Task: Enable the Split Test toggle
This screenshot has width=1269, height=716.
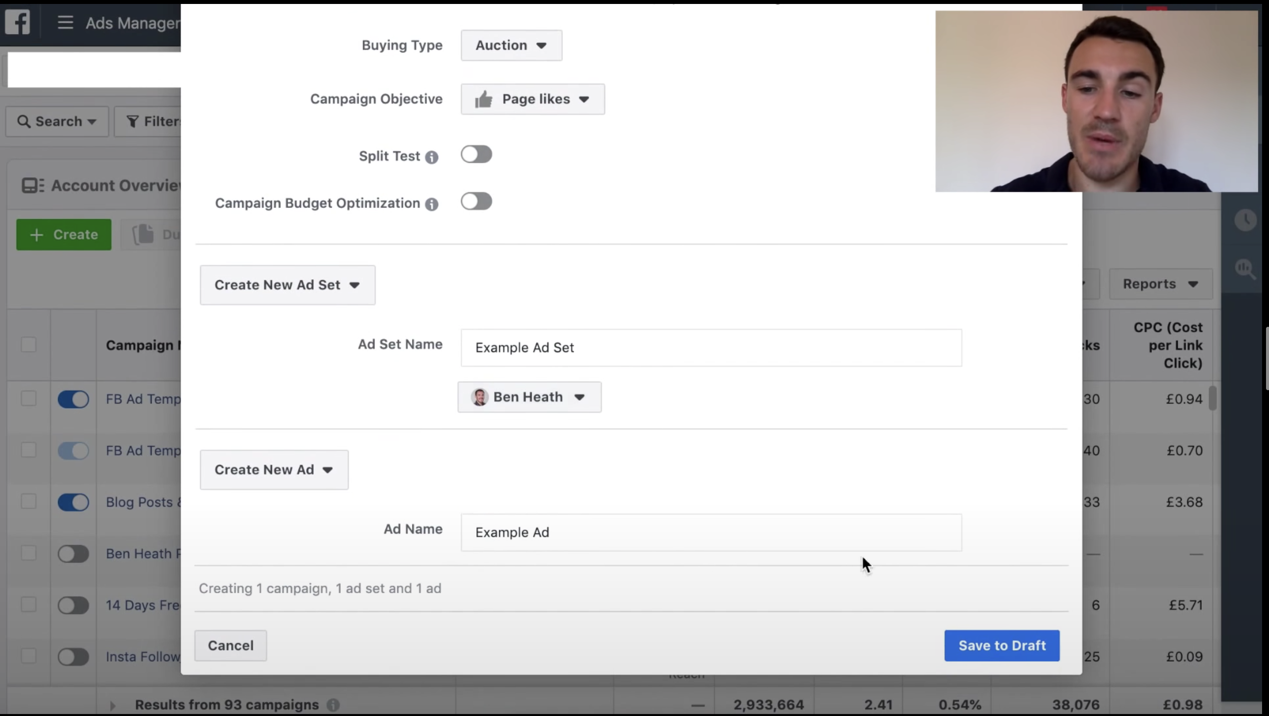Action: (476, 154)
